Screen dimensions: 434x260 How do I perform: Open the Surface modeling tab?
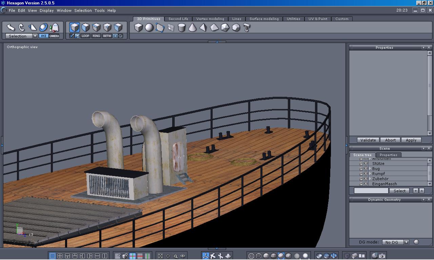tap(264, 19)
